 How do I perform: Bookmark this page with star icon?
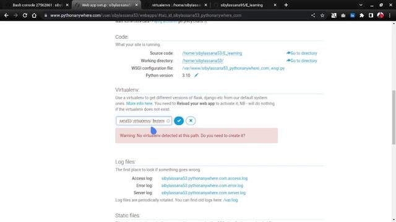322,15
